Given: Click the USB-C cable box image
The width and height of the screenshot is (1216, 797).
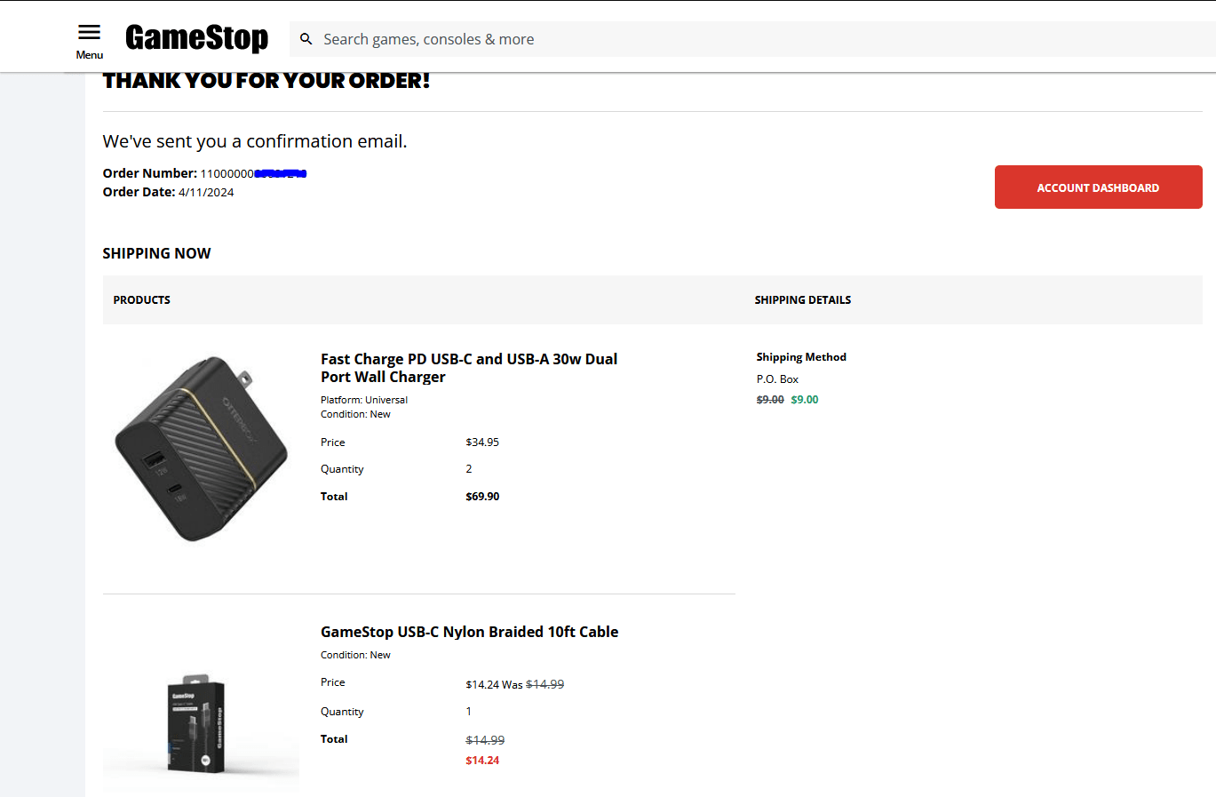Looking at the screenshot, I should [x=197, y=723].
